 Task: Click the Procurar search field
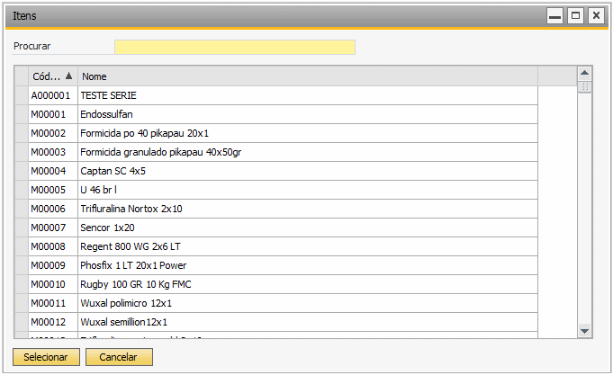tap(235, 47)
